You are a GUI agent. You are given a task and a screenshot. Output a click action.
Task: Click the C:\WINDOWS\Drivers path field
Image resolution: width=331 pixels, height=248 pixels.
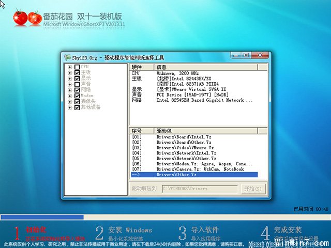pyautogui.click(x=199, y=189)
